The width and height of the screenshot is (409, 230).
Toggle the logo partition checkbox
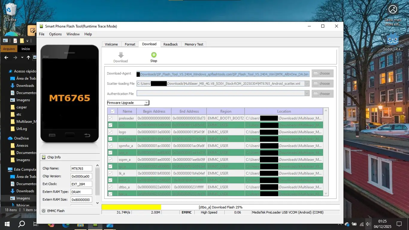pyautogui.click(x=110, y=132)
